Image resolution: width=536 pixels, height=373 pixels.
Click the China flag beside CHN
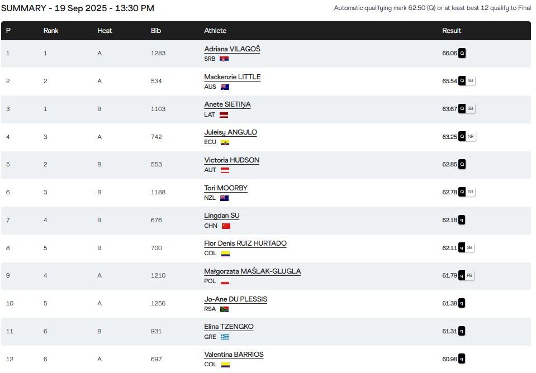coord(226,226)
